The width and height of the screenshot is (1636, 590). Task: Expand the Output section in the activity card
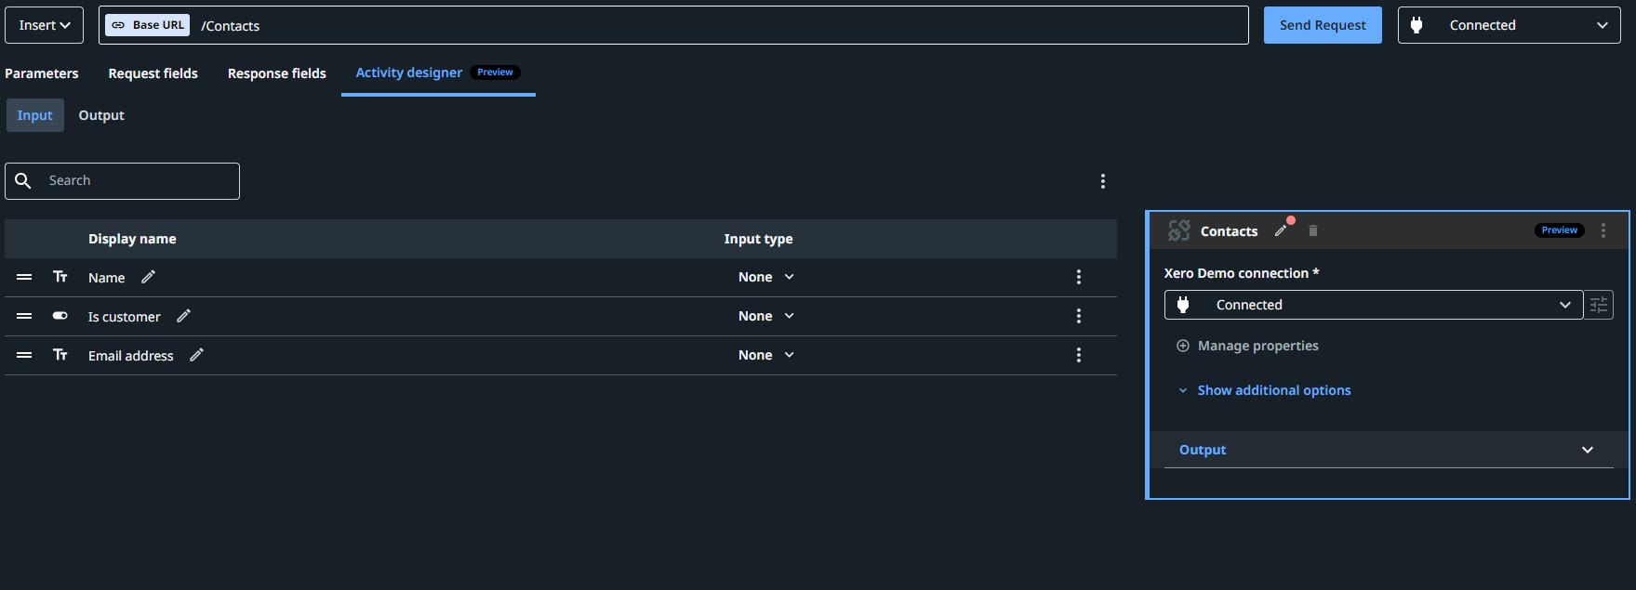pyautogui.click(x=1389, y=450)
